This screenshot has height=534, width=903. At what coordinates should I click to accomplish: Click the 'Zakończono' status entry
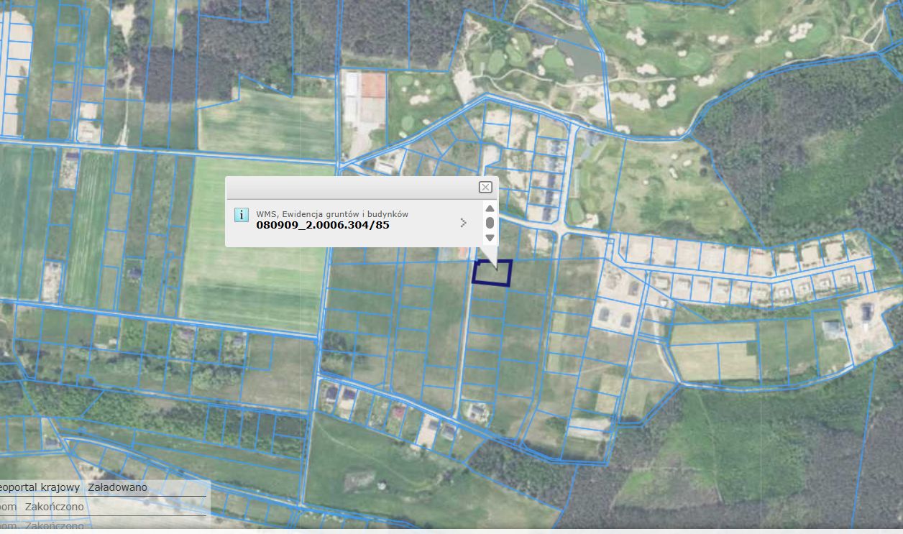(x=54, y=507)
